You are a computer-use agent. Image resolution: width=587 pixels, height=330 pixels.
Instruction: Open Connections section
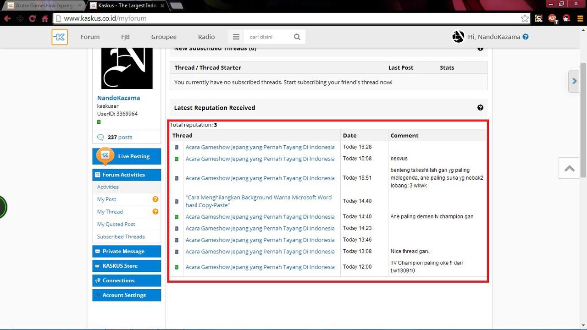127,280
